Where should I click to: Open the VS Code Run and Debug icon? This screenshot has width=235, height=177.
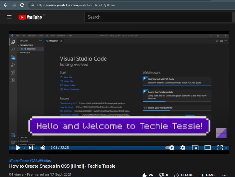(13, 65)
